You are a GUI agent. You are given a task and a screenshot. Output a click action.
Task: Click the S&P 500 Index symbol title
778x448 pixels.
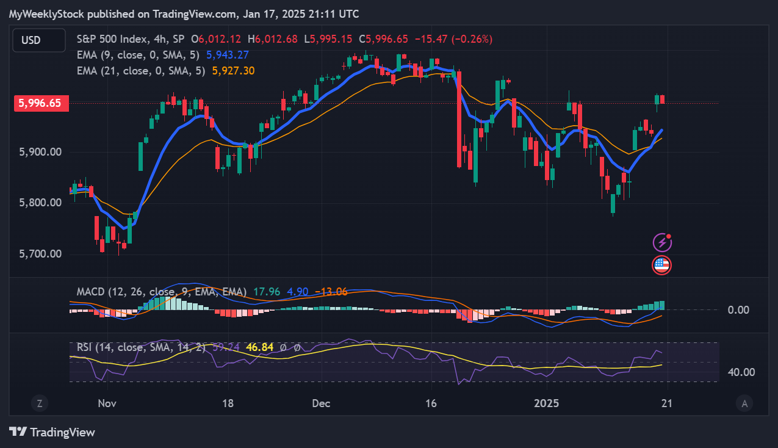[x=112, y=39]
